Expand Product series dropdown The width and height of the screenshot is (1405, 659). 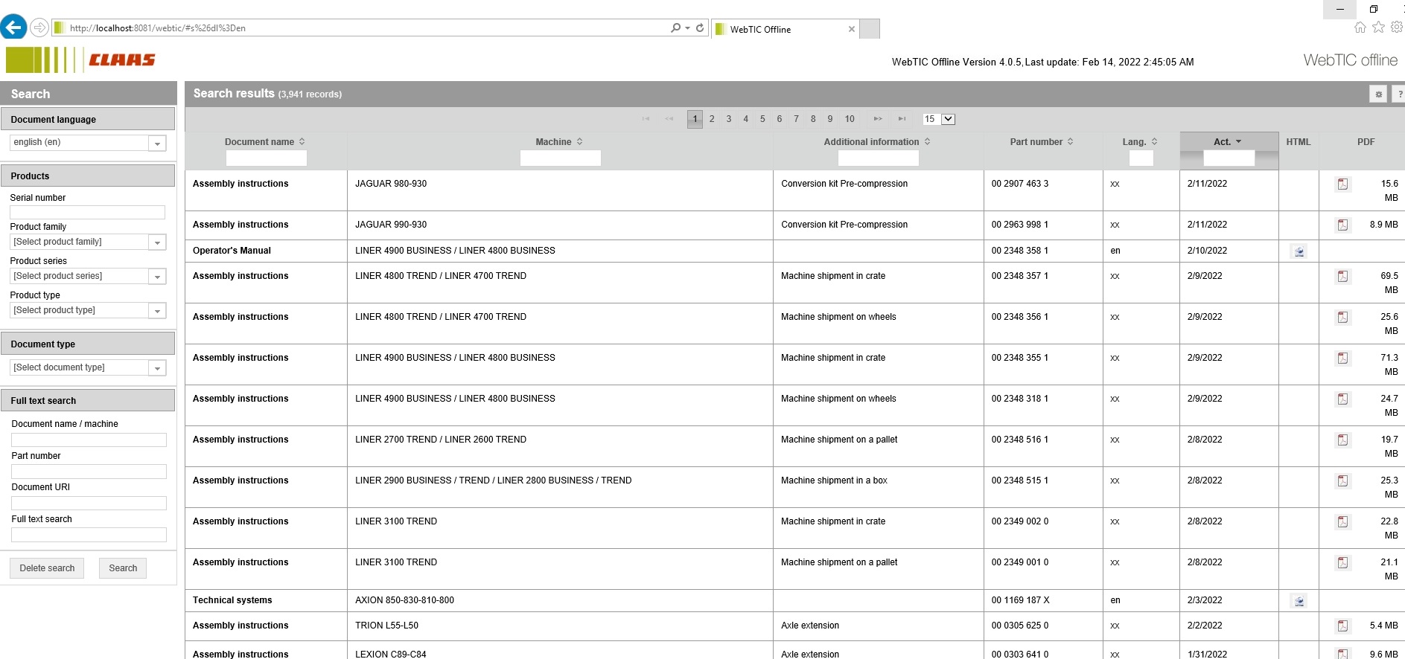157,277
